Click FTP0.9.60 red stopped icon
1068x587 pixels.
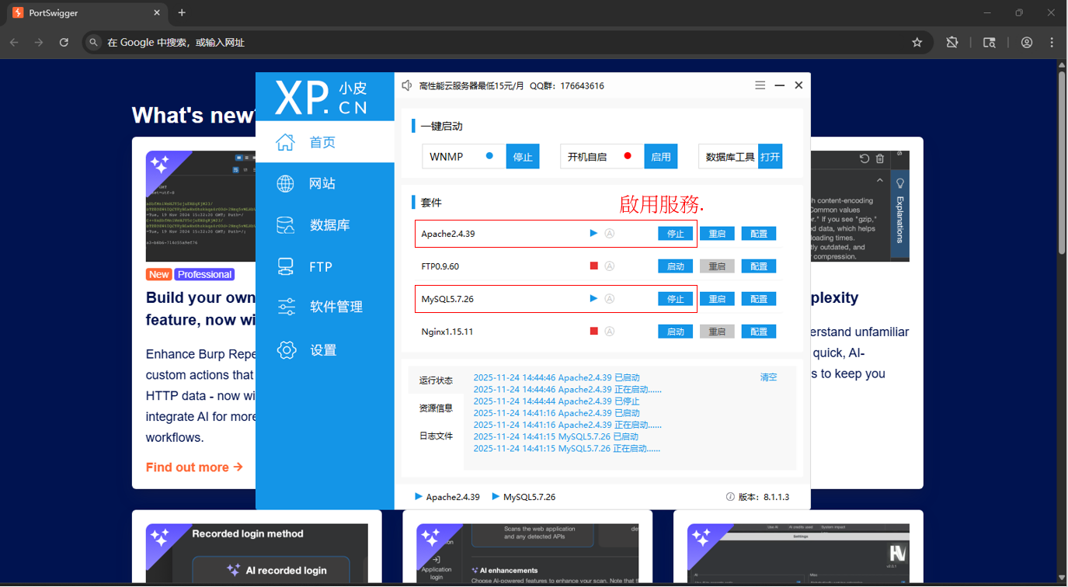click(x=594, y=266)
